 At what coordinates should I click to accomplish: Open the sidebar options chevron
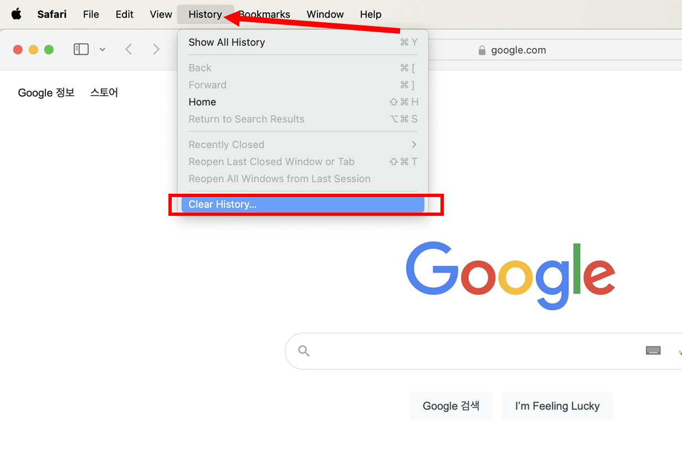[102, 49]
